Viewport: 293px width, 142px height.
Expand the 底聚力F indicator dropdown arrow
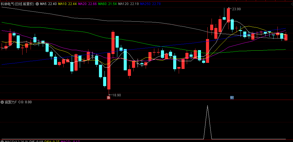(x=2, y=102)
